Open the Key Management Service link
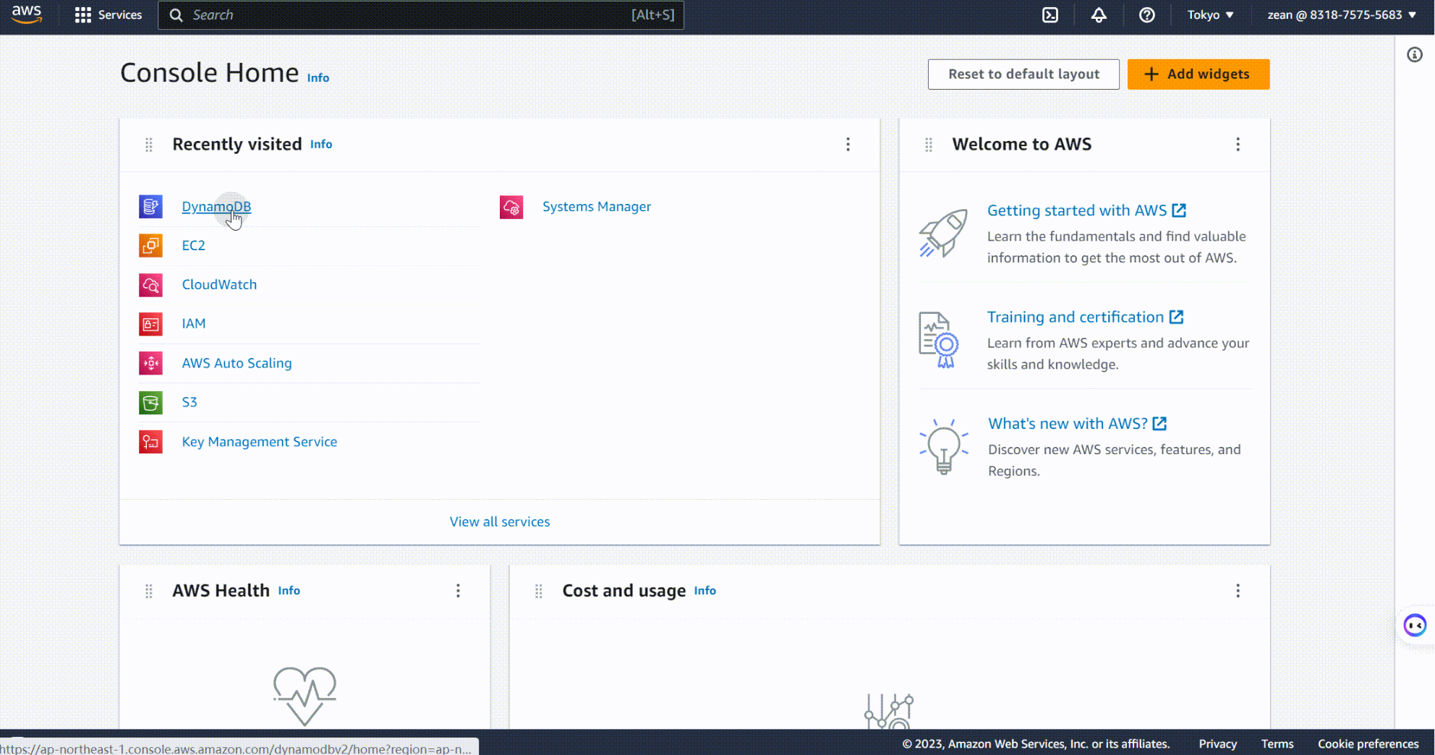 coord(259,442)
